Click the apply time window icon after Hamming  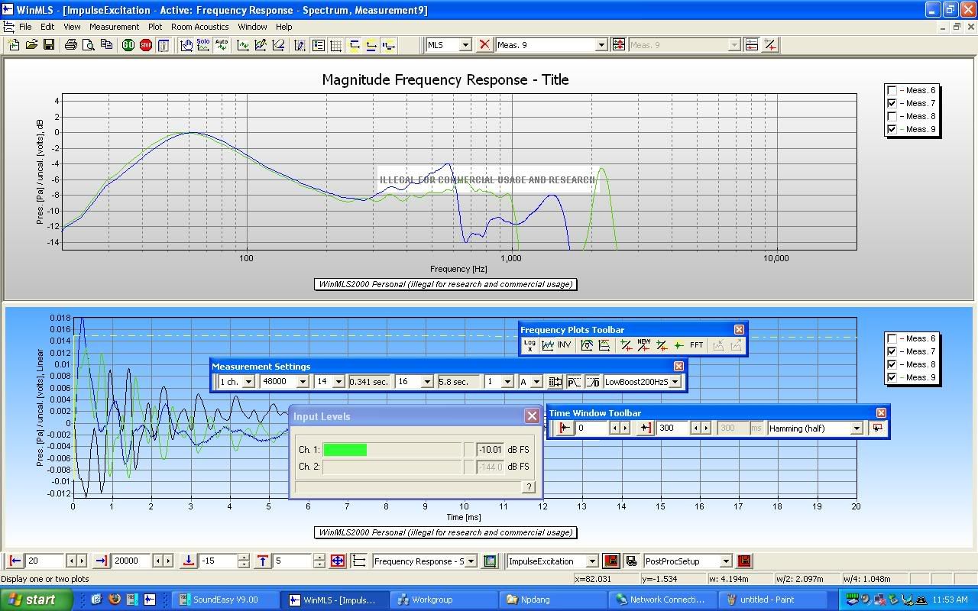point(877,428)
